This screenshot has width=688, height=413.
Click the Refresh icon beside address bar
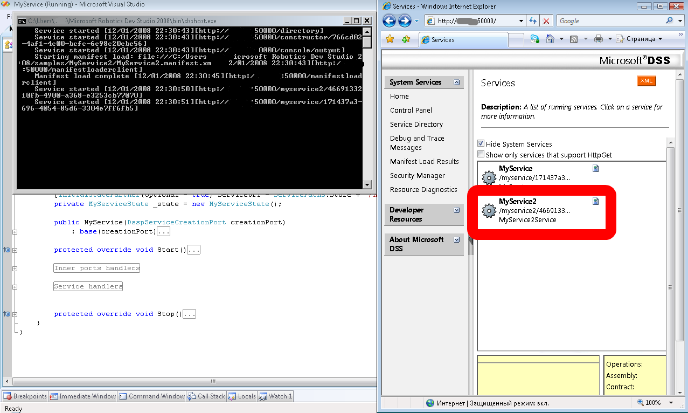click(x=533, y=21)
